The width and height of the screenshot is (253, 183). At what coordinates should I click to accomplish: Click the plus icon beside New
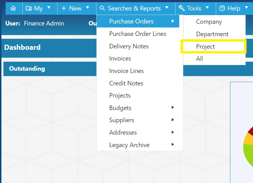[64, 8]
